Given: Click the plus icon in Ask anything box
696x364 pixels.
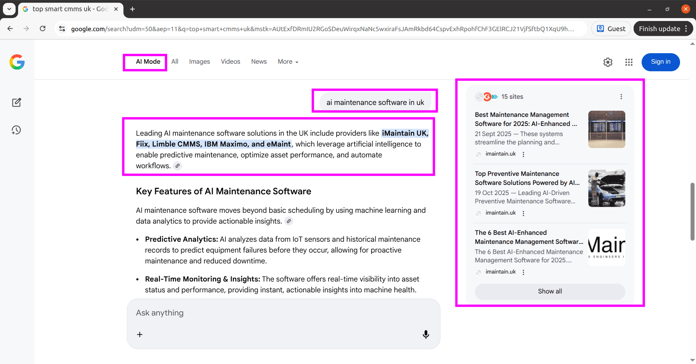Looking at the screenshot, I should click(140, 334).
